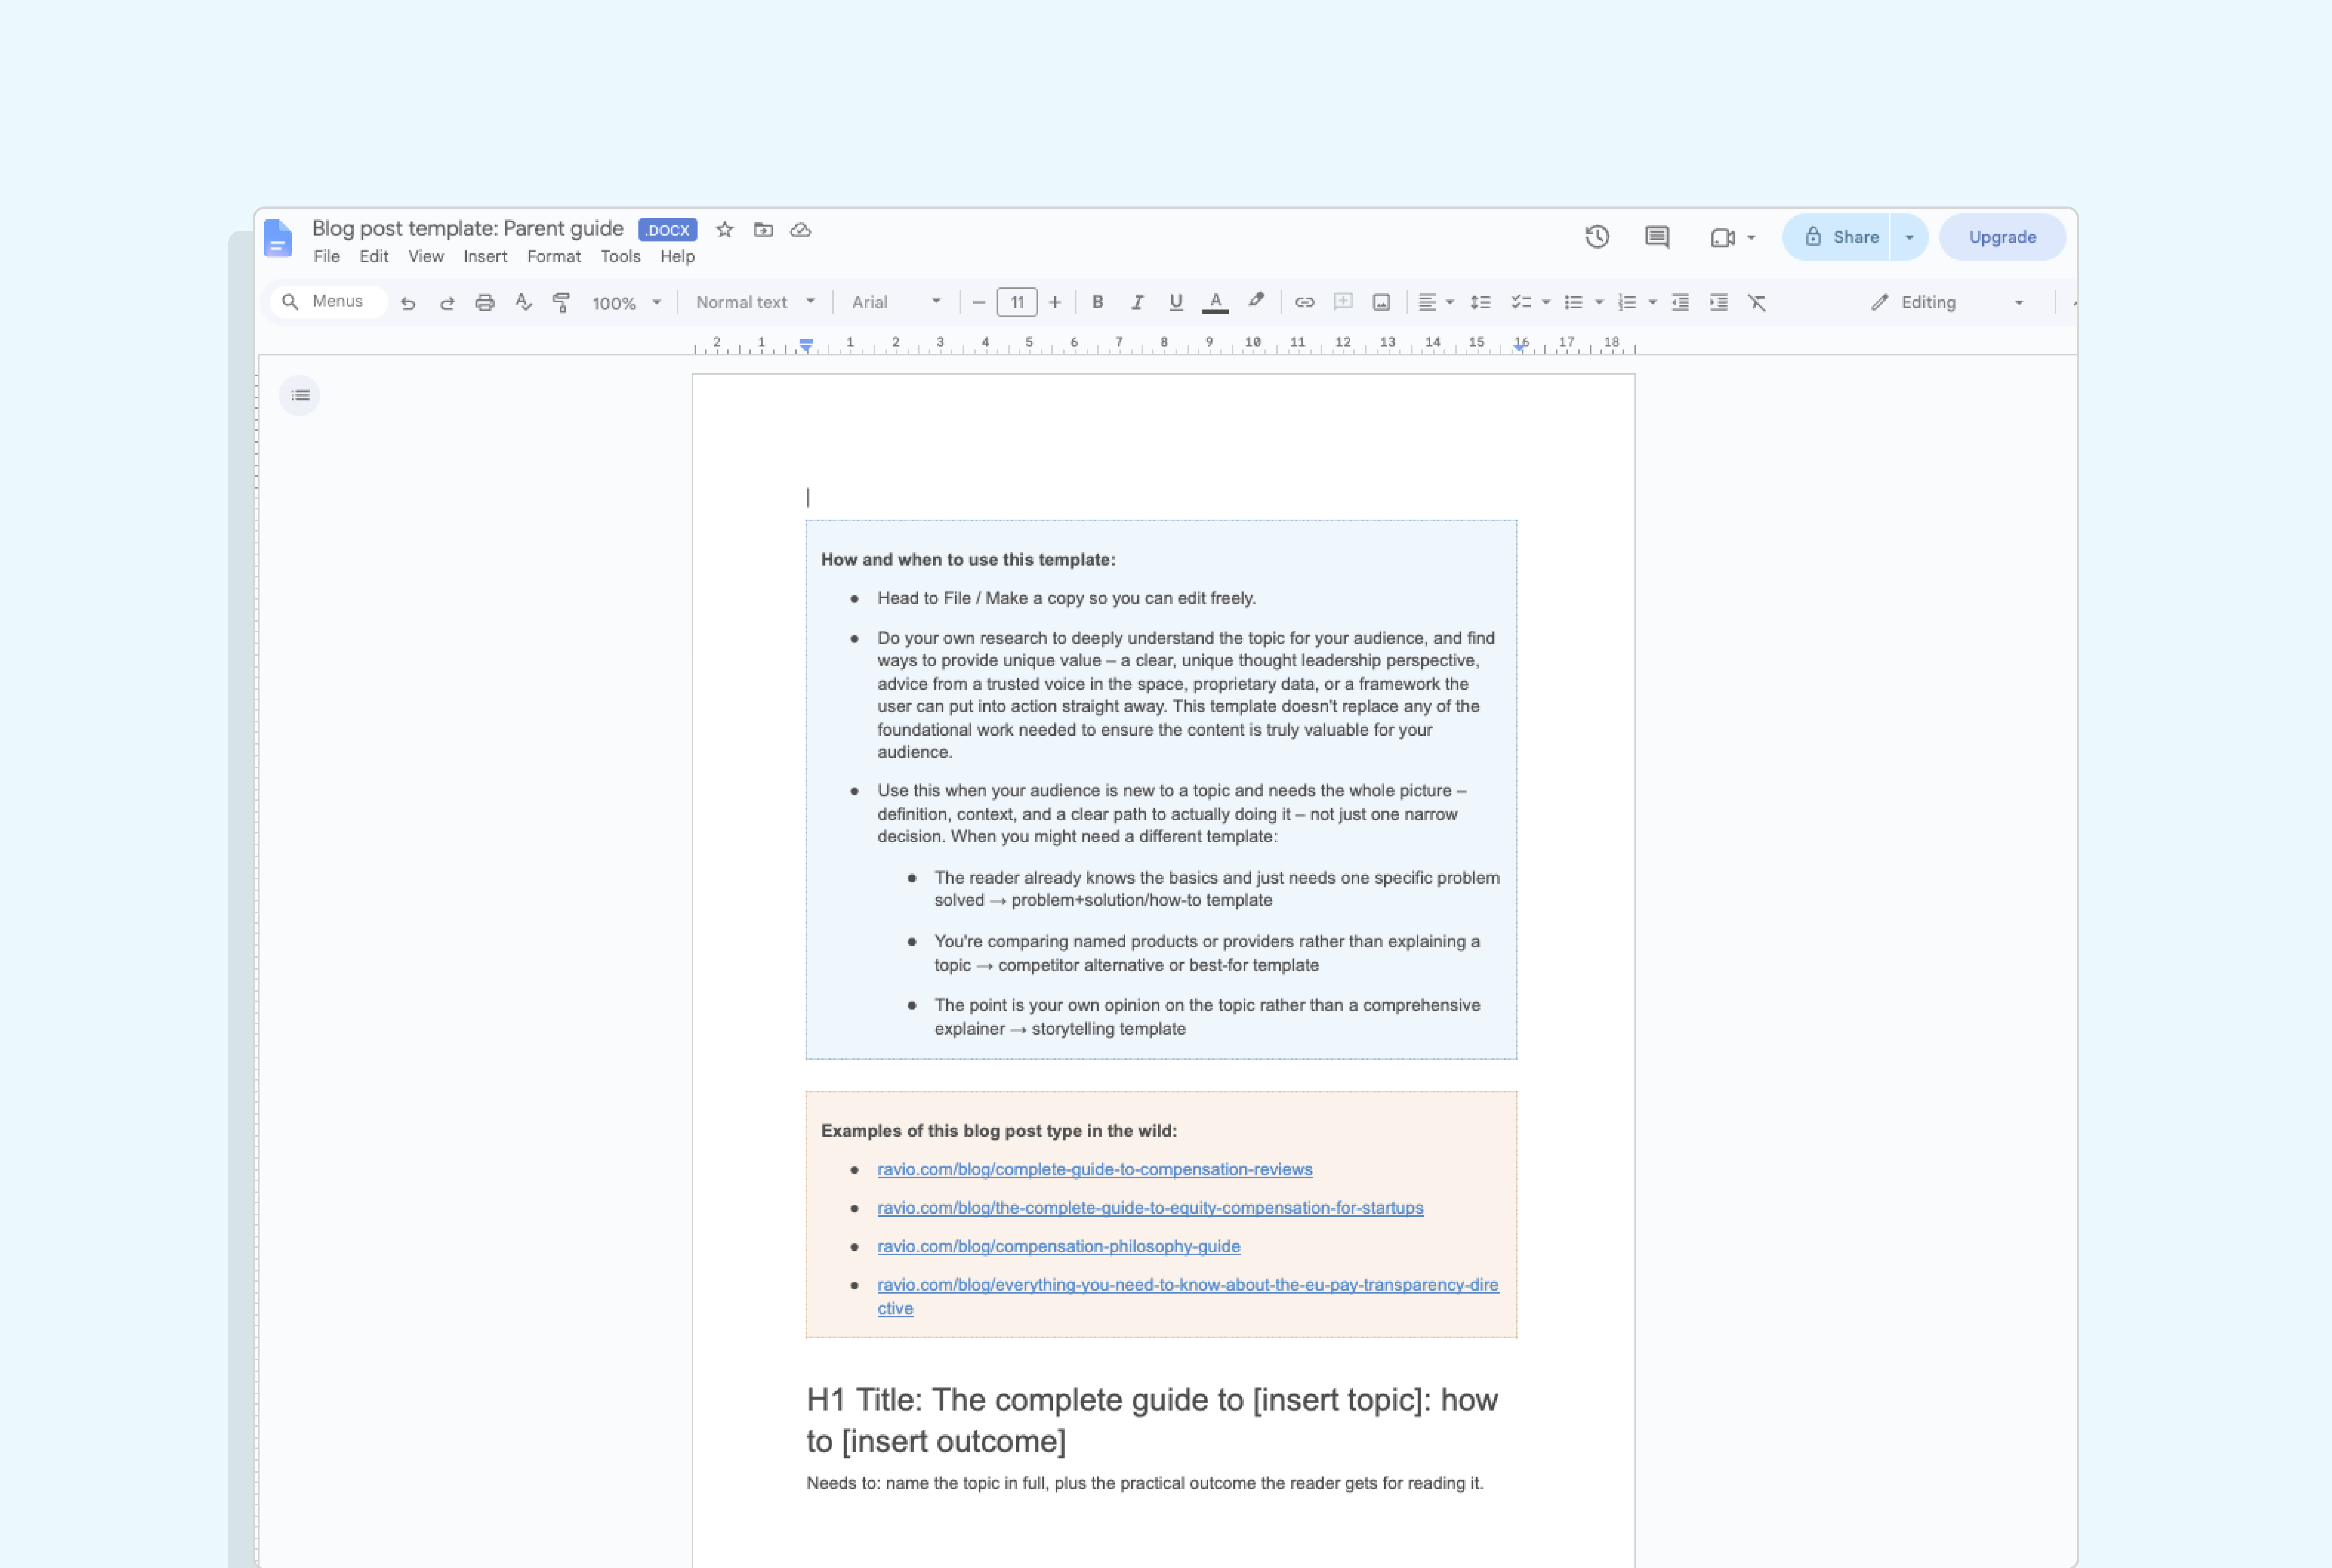Expand bulleted list options arrow
The width and height of the screenshot is (2332, 1568).
1599,302
